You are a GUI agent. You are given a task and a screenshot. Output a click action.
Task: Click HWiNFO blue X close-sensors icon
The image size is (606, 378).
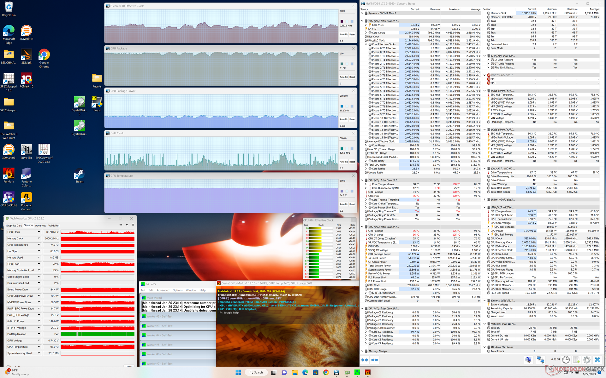tap(597, 360)
